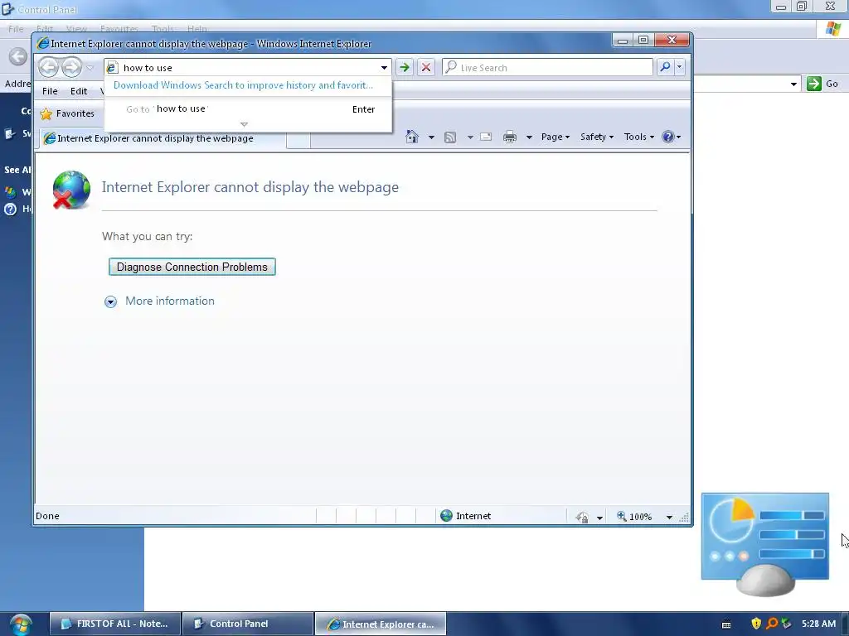
Task: Click the help icon in Control Panel sidebar
Action: click(10, 210)
